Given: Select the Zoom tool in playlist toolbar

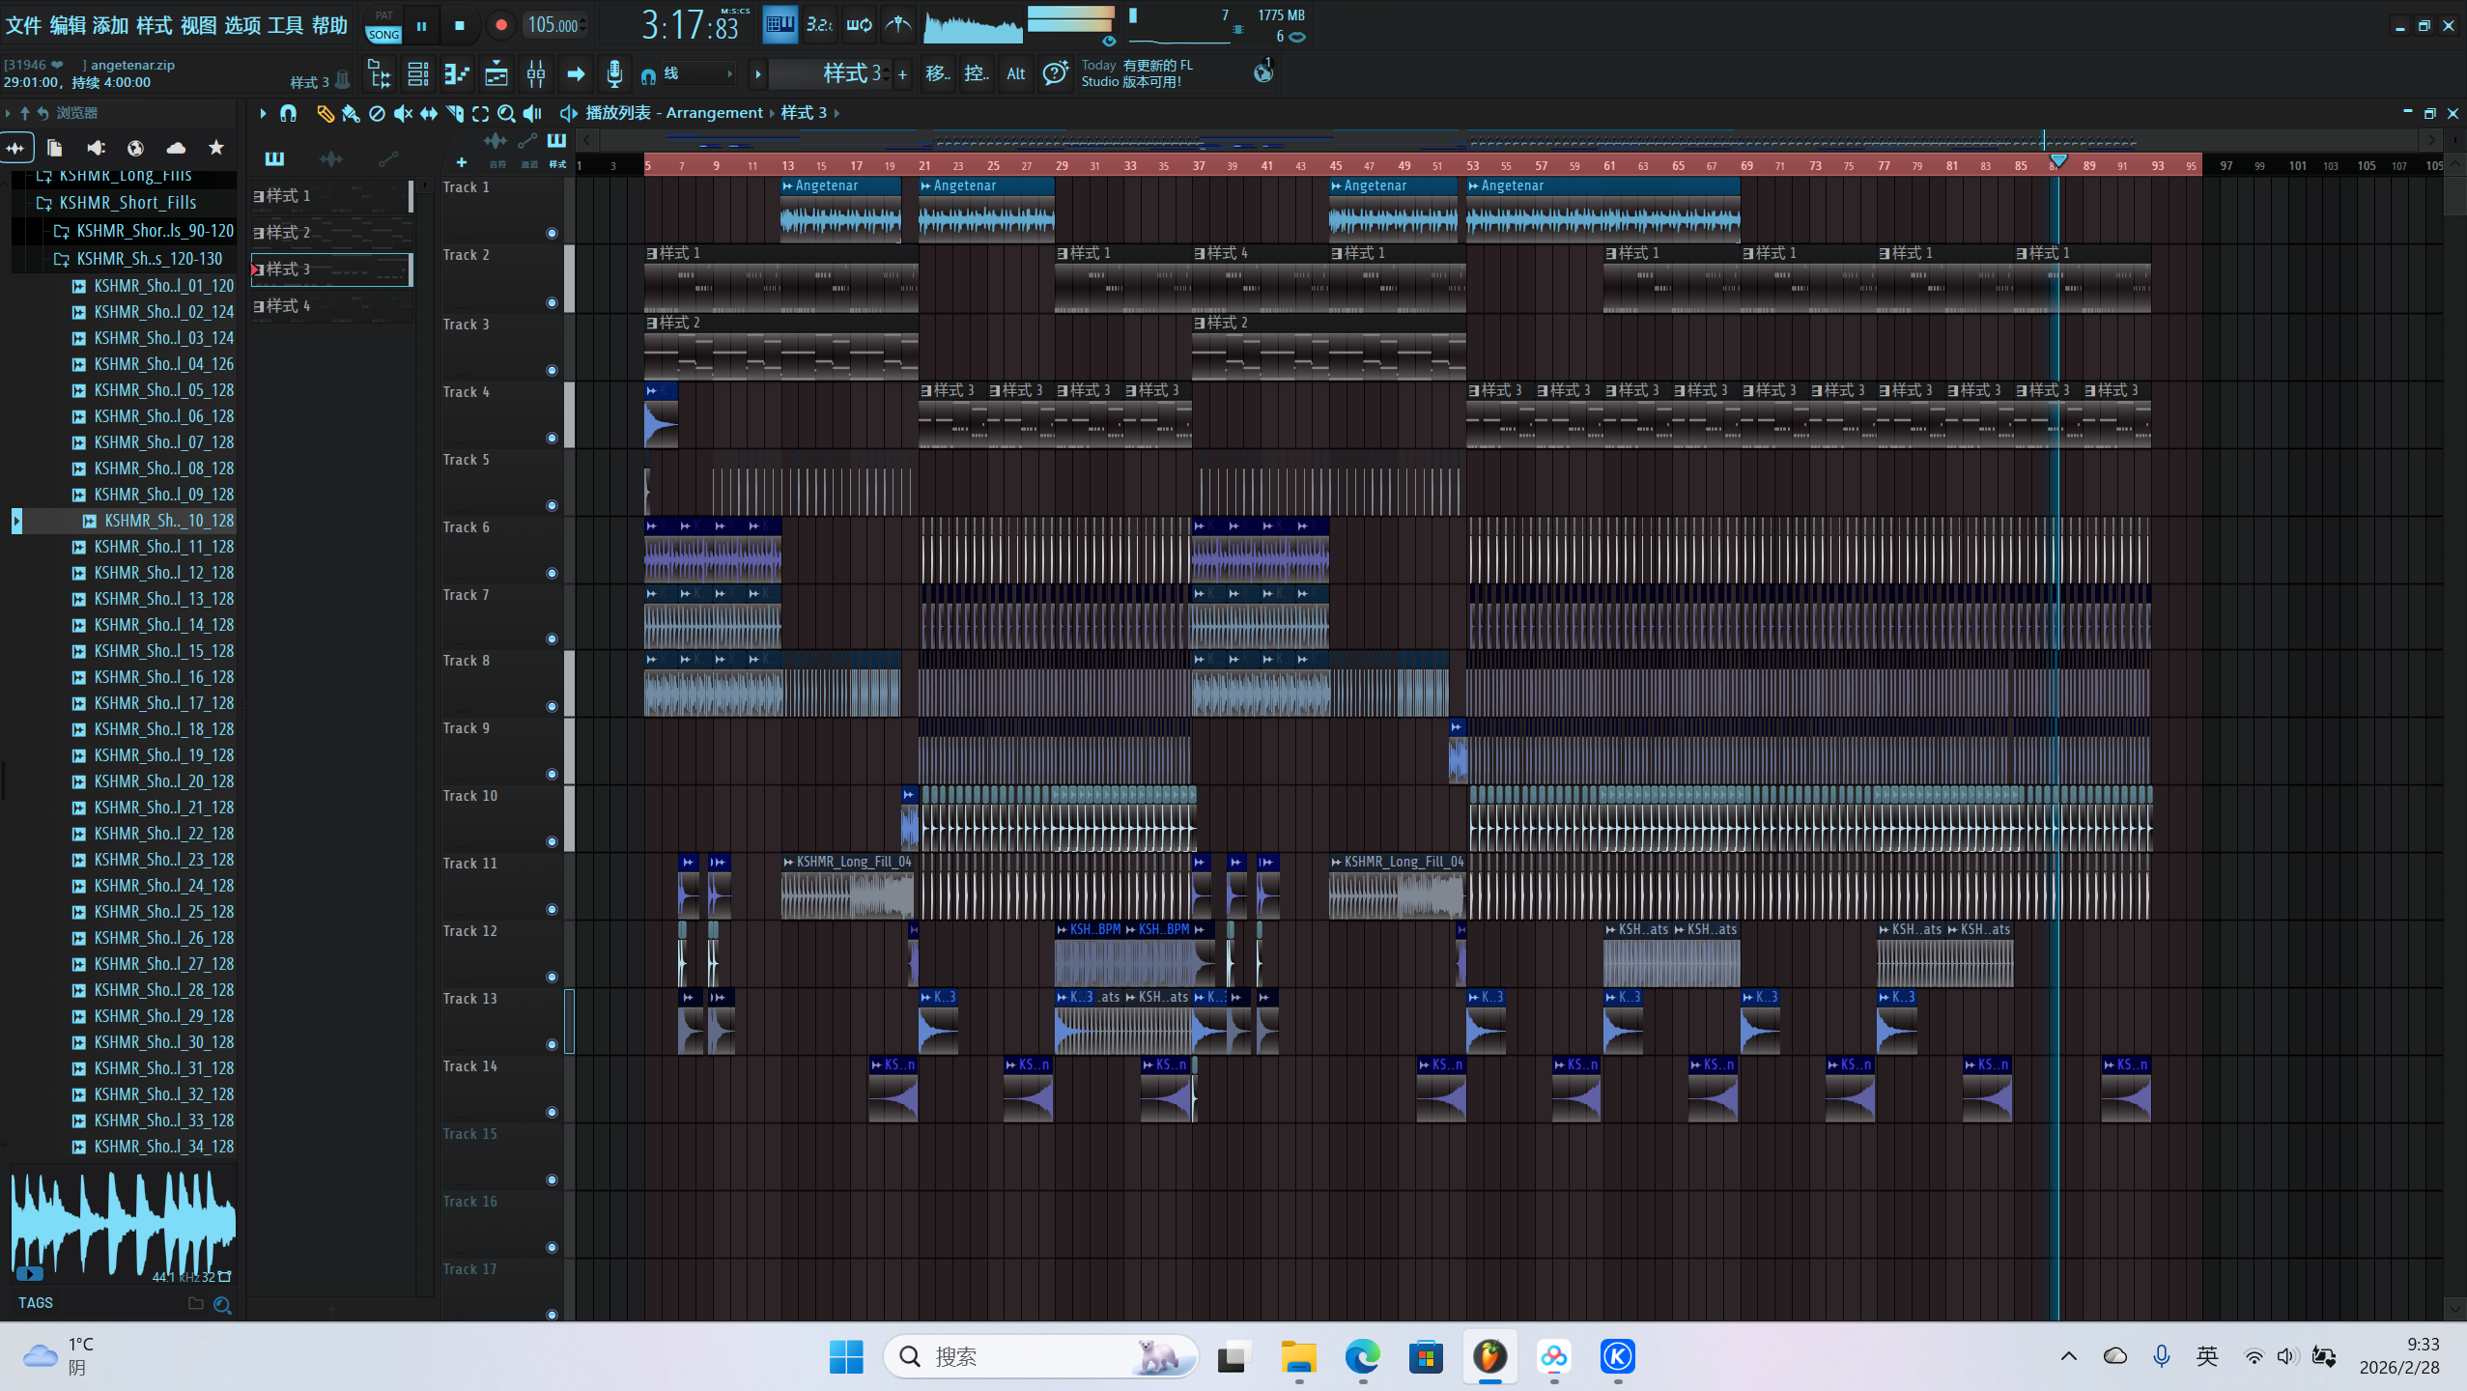Looking at the screenshot, I should point(505,113).
